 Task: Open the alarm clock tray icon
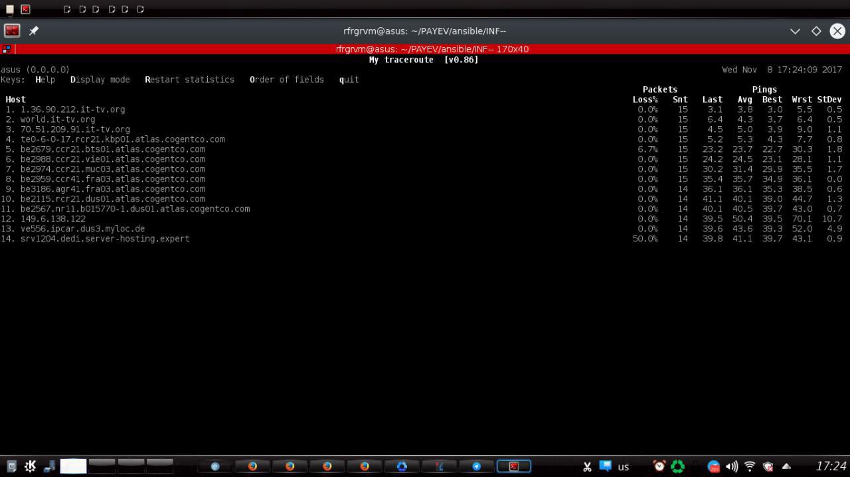coord(659,466)
